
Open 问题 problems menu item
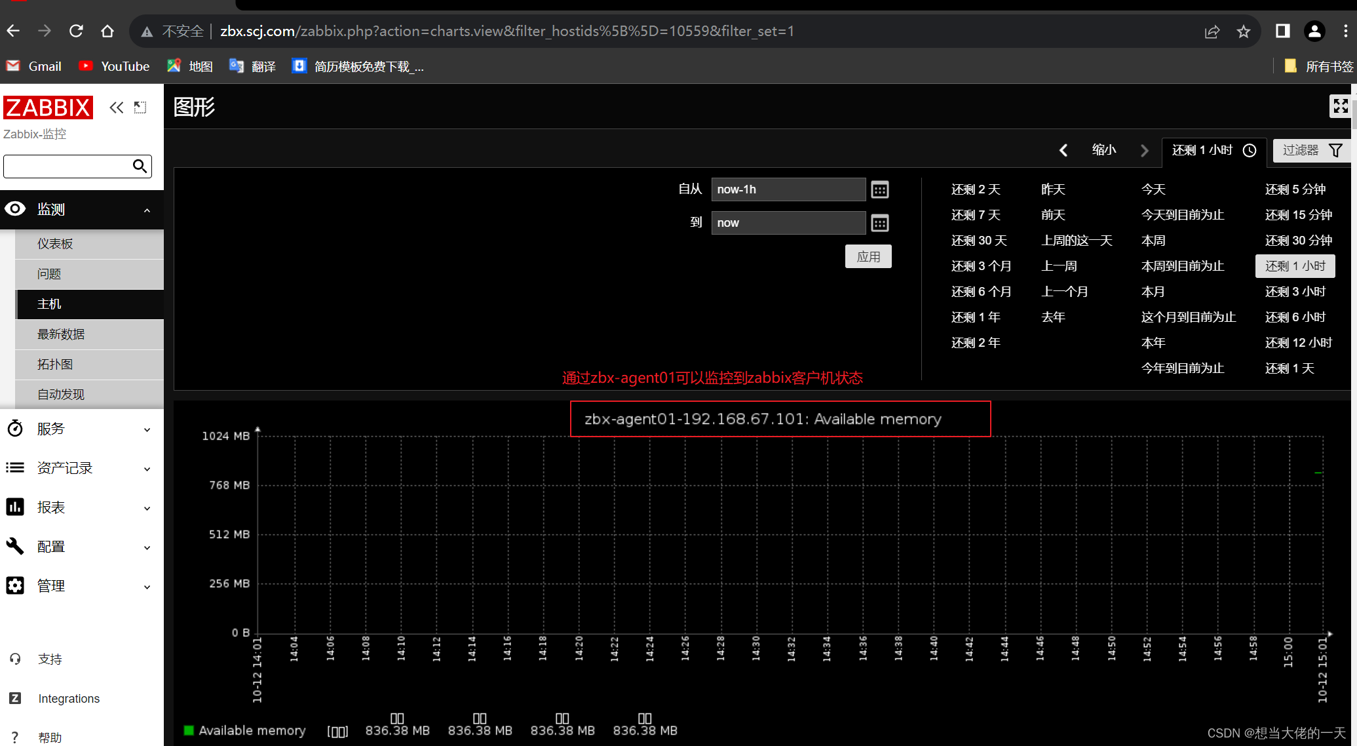tap(89, 274)
